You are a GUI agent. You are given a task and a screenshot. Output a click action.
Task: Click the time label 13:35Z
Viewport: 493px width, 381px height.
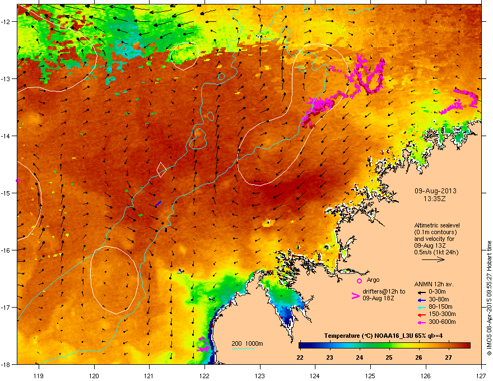[435, 199]
